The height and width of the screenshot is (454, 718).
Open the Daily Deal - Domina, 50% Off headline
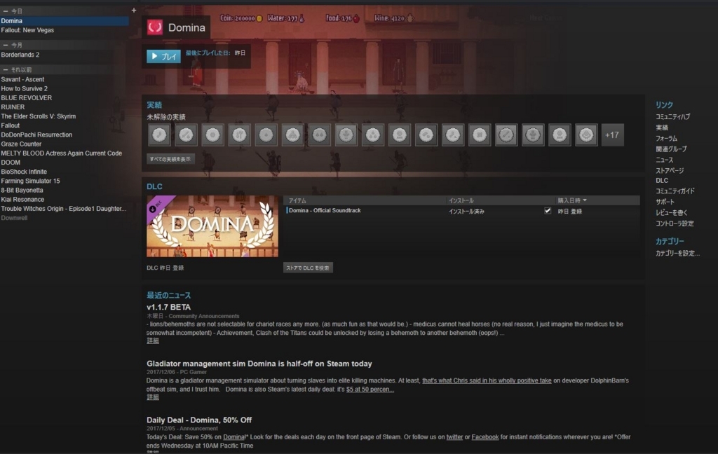[x=199, y=420]
